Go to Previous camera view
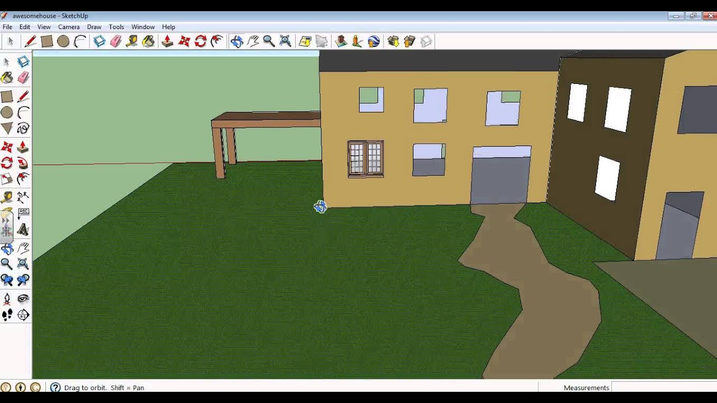Image resolution: width=717 pixels, height=403 pixels. (7, 280)
